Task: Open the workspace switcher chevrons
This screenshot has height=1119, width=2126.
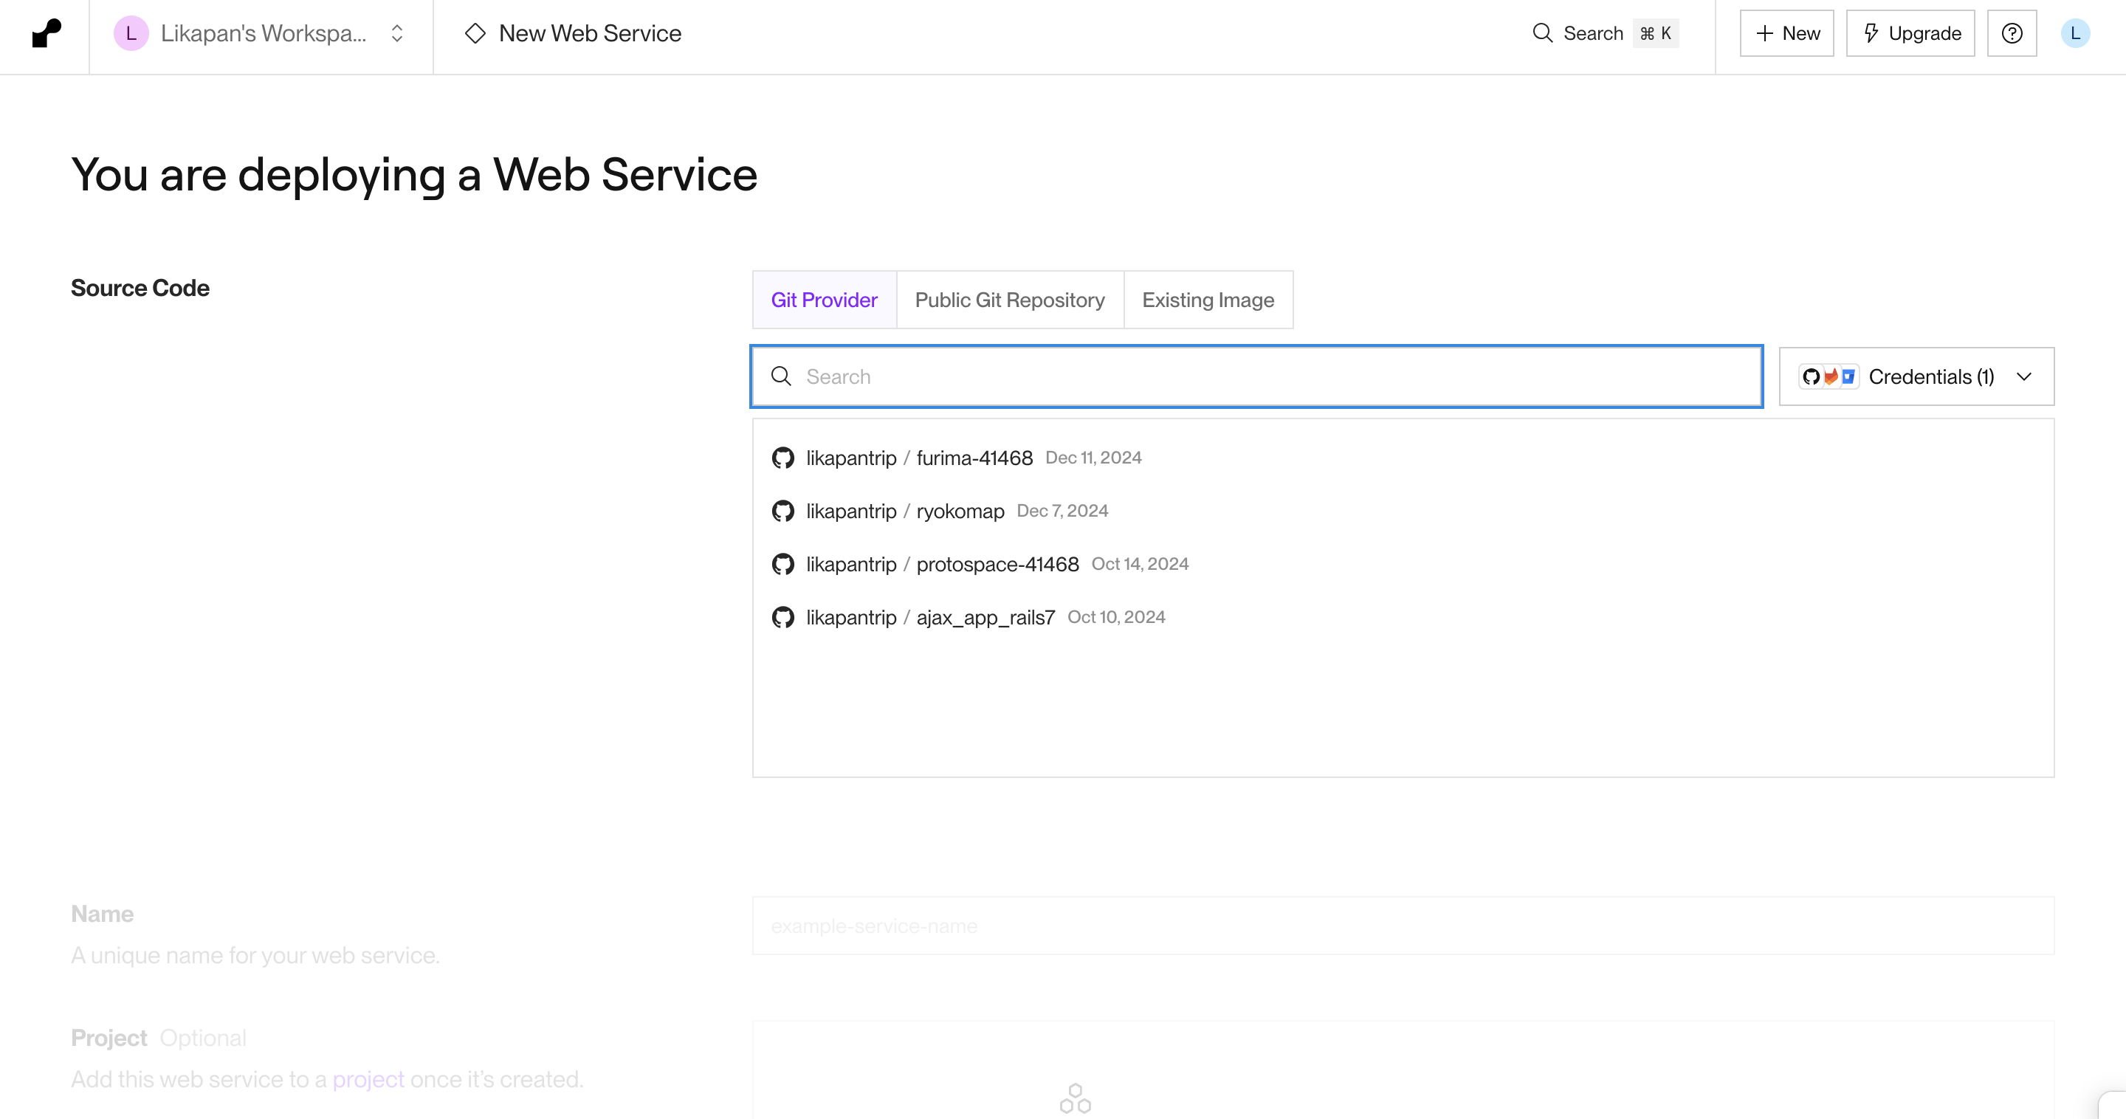Action: tap(397, 34)
